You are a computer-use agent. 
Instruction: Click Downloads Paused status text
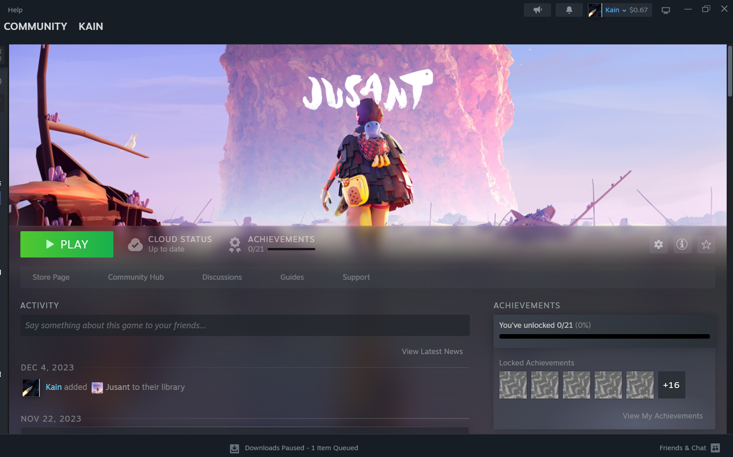point(302,448)
